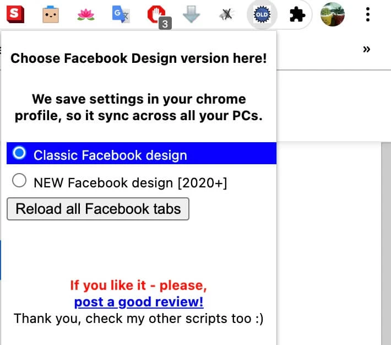Click the red S extension icon
This screenshot has height=345, width=391.
pos(15,14)
